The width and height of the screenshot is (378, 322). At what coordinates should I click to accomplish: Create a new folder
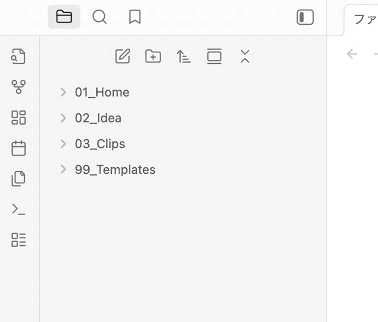153,56
